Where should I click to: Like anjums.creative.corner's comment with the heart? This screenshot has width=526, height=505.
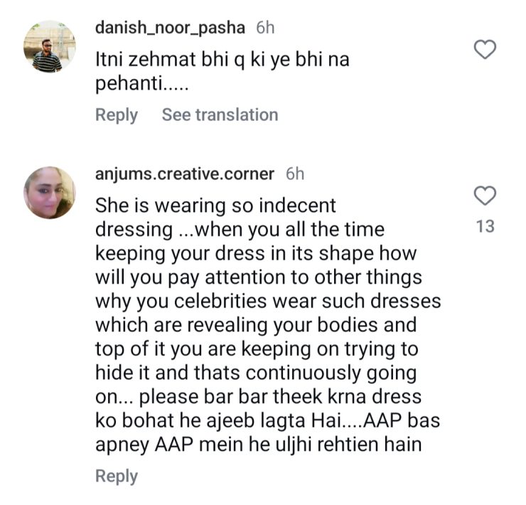[x=485, y=196]
